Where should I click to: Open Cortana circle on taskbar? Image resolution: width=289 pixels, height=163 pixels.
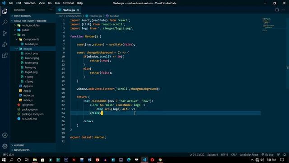click(19, 160)
